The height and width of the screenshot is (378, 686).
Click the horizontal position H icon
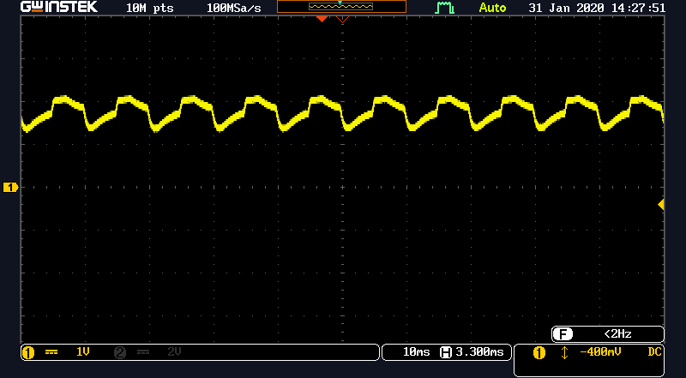click(x=445, y=352)
